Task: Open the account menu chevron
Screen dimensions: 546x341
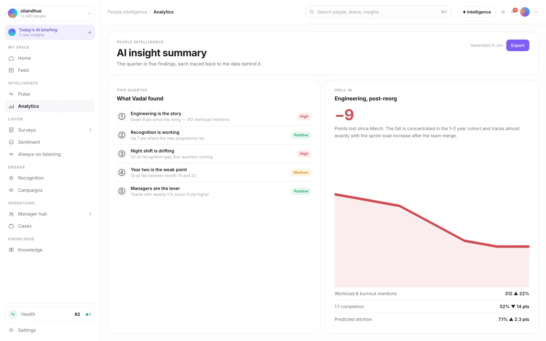Action: click(536, 12)
